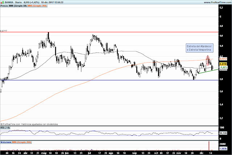232x155 pixels.
Task: Click the BANKIA chart icon in title bar
Action: [2, 2]
